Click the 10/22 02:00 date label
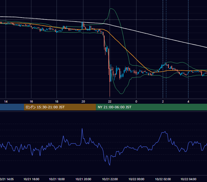 pyautogui.click(x=163, y=179)
